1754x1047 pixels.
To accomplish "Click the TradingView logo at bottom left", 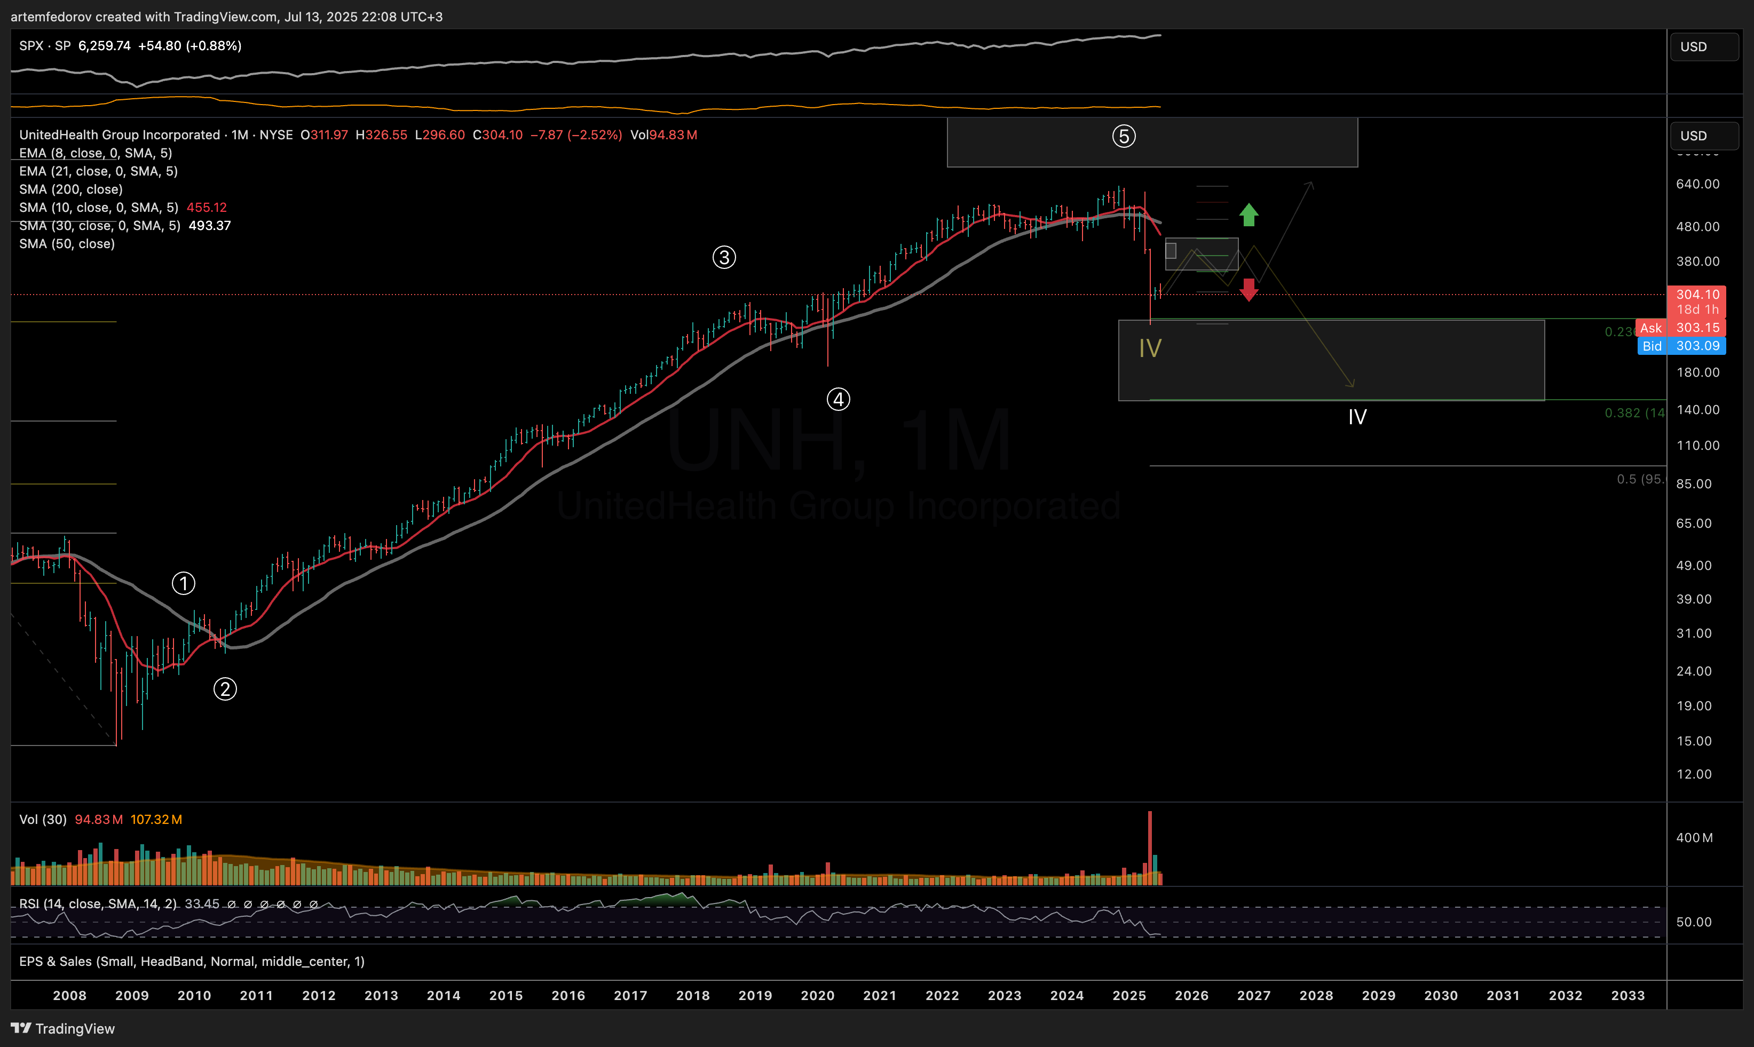I will coord(63,1029).
